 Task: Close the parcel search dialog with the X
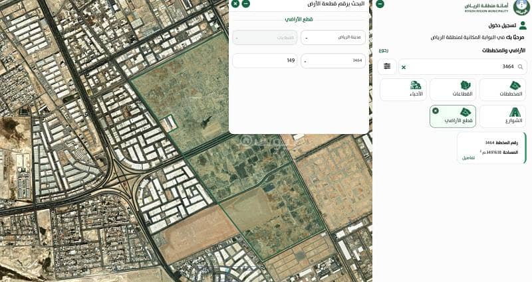(x=235, y=4)
